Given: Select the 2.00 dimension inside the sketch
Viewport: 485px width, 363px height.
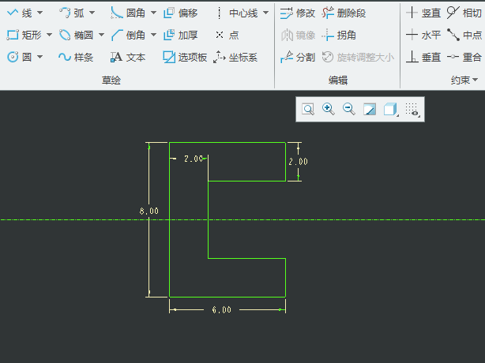Looking at the screenshot, I should 194,159.
